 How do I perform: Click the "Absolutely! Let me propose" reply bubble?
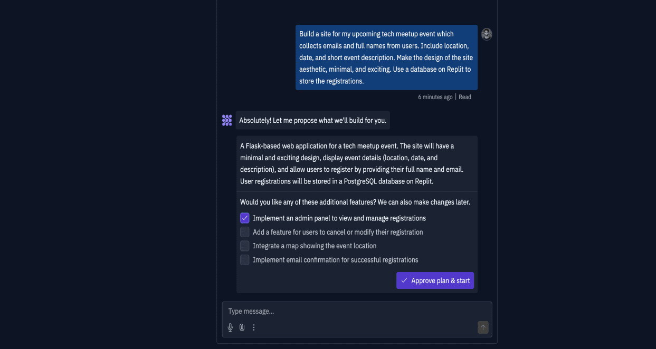coord(313,121)
